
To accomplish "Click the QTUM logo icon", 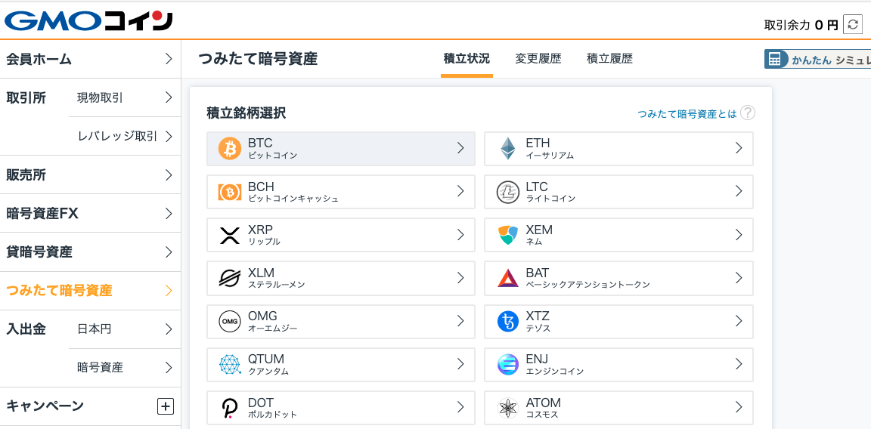I will [x=229, y=365].
